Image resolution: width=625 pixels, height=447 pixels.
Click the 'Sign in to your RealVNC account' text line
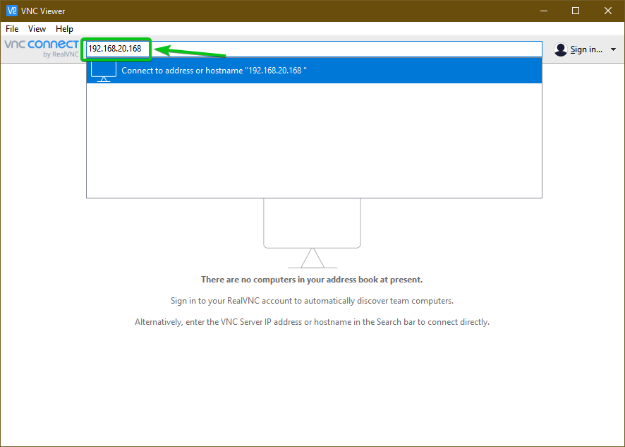click(x=312, y=301)
